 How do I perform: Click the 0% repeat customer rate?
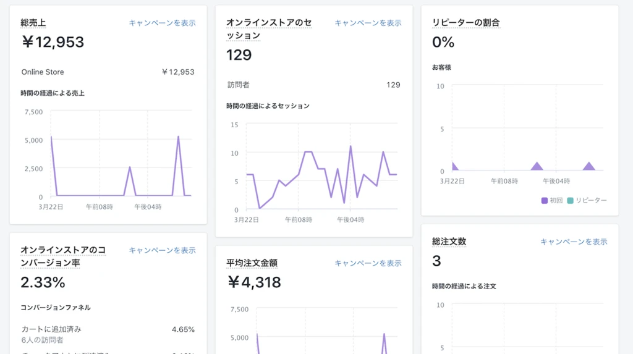[x=443, y=42]
